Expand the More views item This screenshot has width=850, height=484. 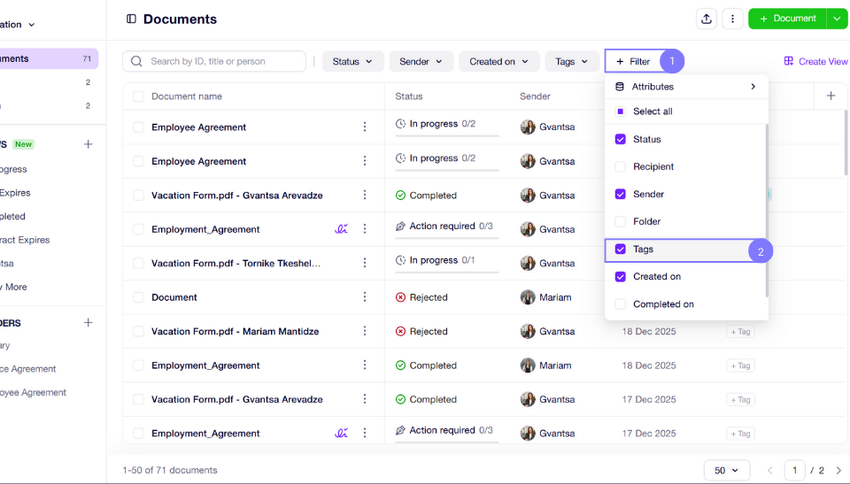click(x=13, y=287)
